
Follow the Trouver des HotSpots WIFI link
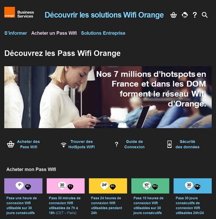(82, 144)
